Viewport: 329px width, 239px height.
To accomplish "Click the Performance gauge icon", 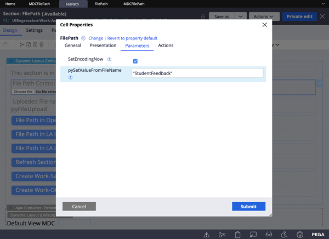I will 299,234.
